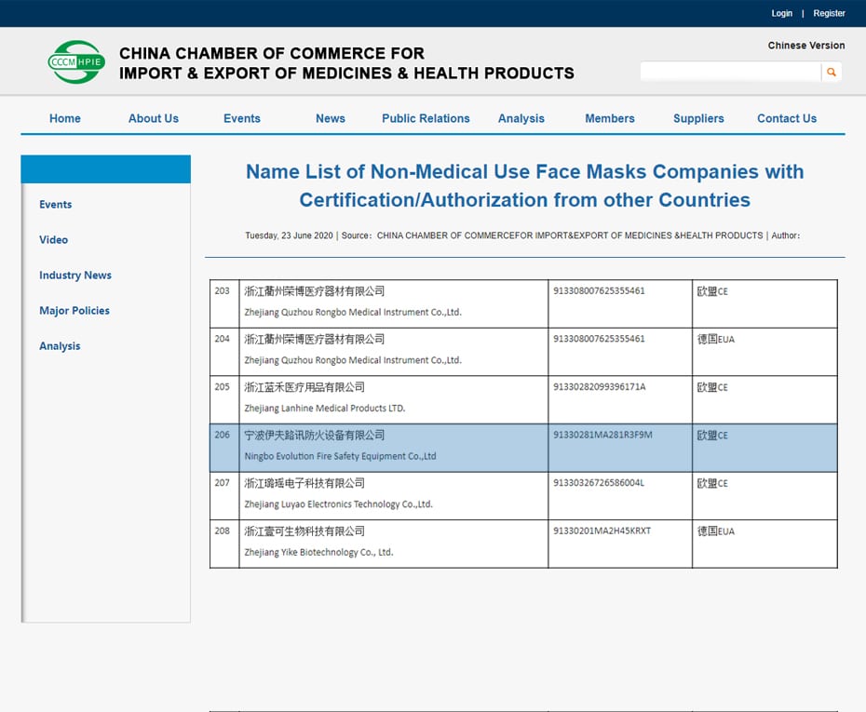Open the Public Relations menu
This screenshot has width=866, height=712.
coord(426,118)
